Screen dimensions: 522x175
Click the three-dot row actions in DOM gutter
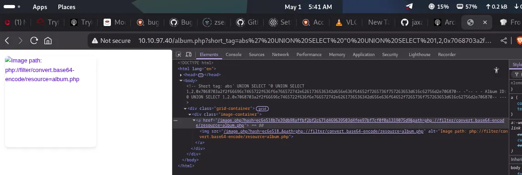pos(175,120)
